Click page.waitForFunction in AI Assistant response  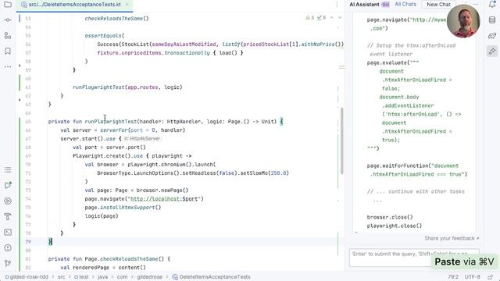pyautogui.click(x=398, y=165)
